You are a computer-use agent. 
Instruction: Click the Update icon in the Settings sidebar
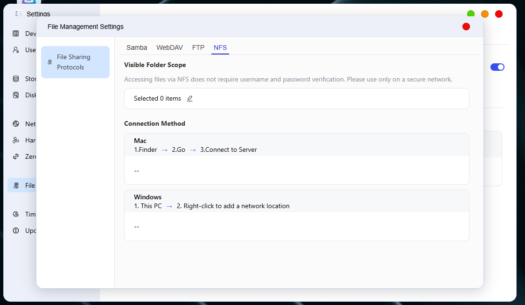click(16, 230)
